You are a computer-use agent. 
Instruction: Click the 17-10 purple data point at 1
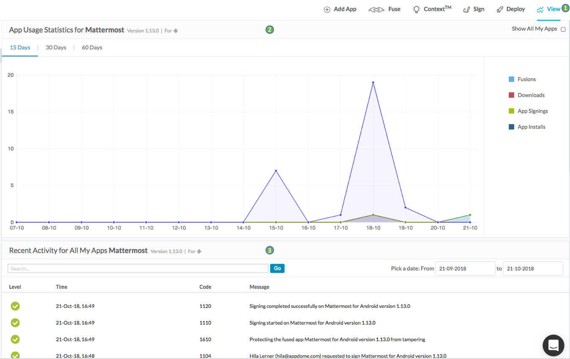point(341,215)
